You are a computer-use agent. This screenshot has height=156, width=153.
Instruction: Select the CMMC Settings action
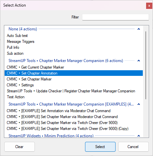(74, 85)
